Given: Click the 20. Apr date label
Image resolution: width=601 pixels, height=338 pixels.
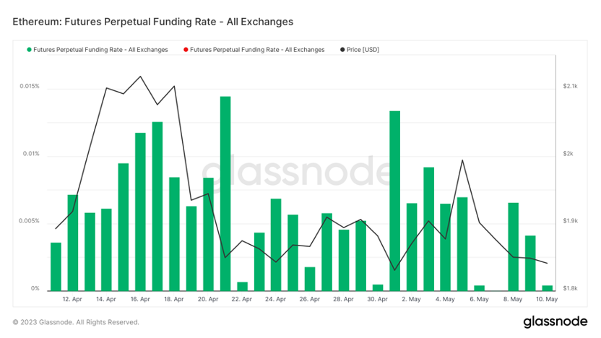Looking at the screenshot, I should pyautogui.click(x=208, y=299).
